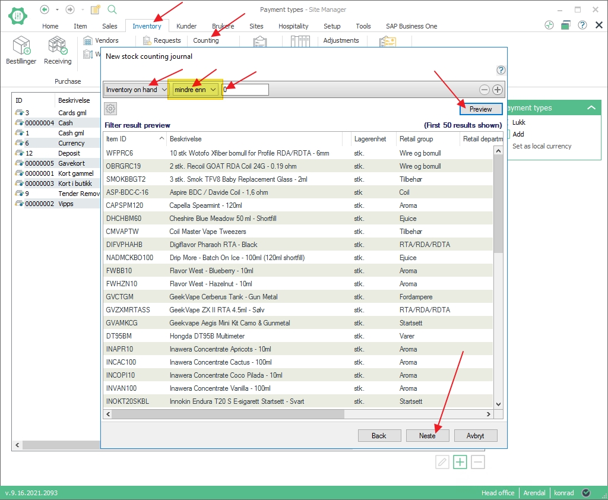Click the status bar checkmark icon
Screen dimensions: 608x500
tap(586, 493)
